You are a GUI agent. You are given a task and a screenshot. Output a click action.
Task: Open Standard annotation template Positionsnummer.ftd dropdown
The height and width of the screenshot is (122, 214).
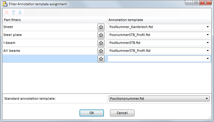159,99
